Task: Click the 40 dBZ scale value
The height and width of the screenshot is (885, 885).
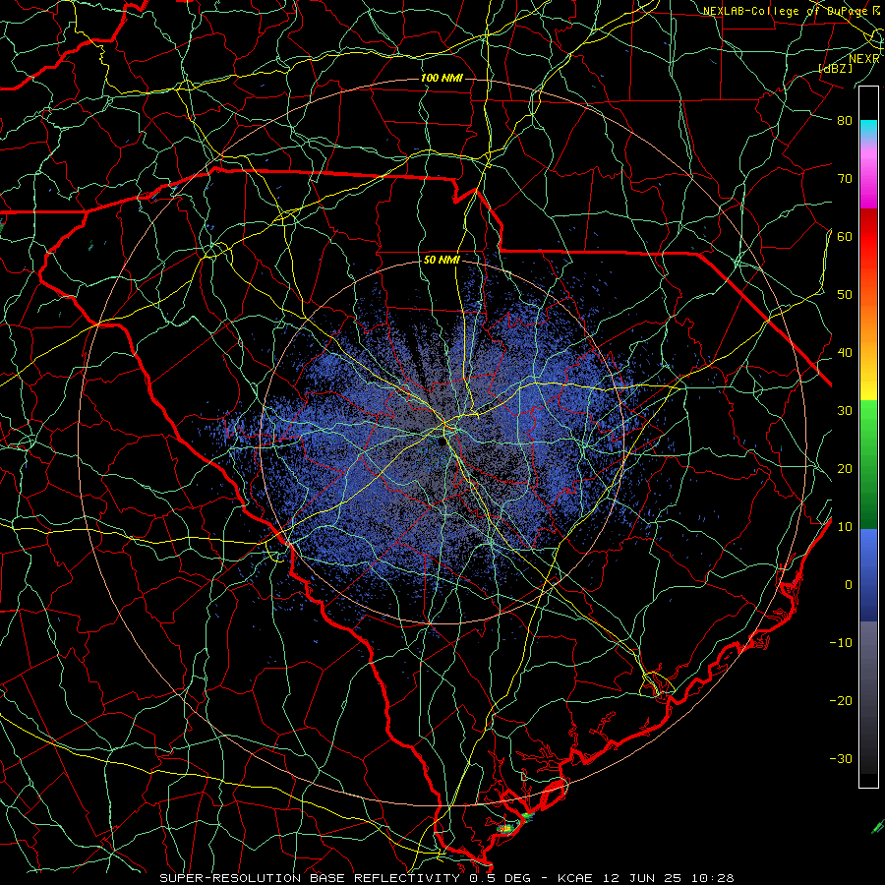Action: click(845, 353)
